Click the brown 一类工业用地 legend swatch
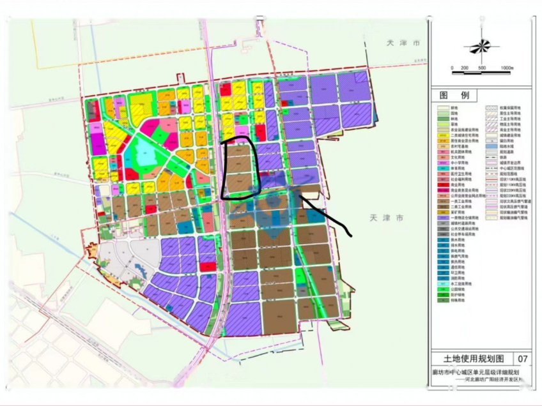 tap(443, 201)
